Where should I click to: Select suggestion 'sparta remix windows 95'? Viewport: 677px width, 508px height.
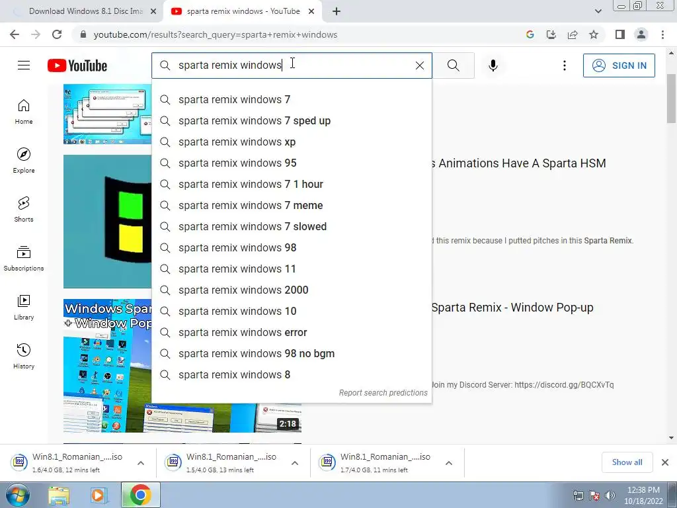tap(292, 163)
